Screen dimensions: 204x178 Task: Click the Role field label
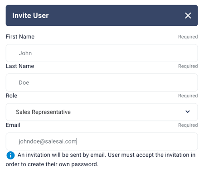(11, 96)
